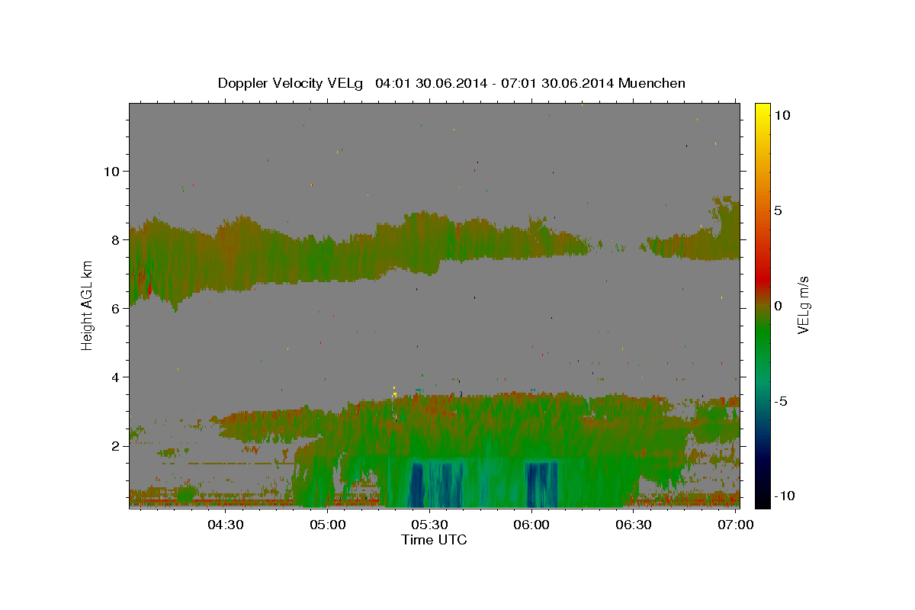Image resolution: width=915 pixels, height=610 pixels.
Task: Click the 'VELg m/s' colorbar label
Action: click(804, 305)
